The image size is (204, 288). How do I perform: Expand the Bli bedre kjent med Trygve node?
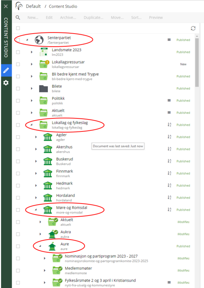[32, 76]
